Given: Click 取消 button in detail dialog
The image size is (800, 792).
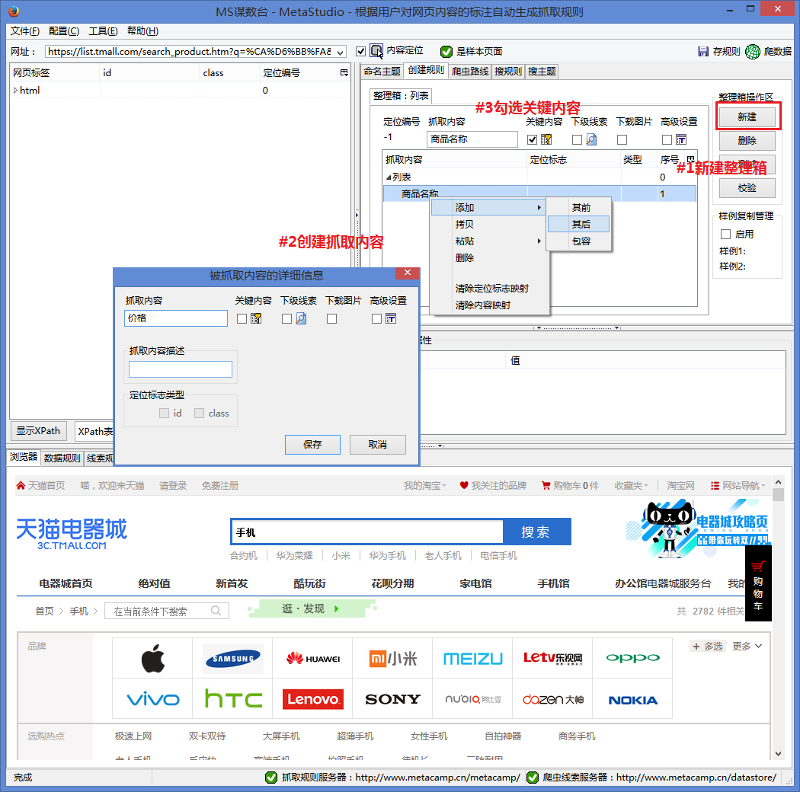Looking at the screenshot, I should (378, 445).
